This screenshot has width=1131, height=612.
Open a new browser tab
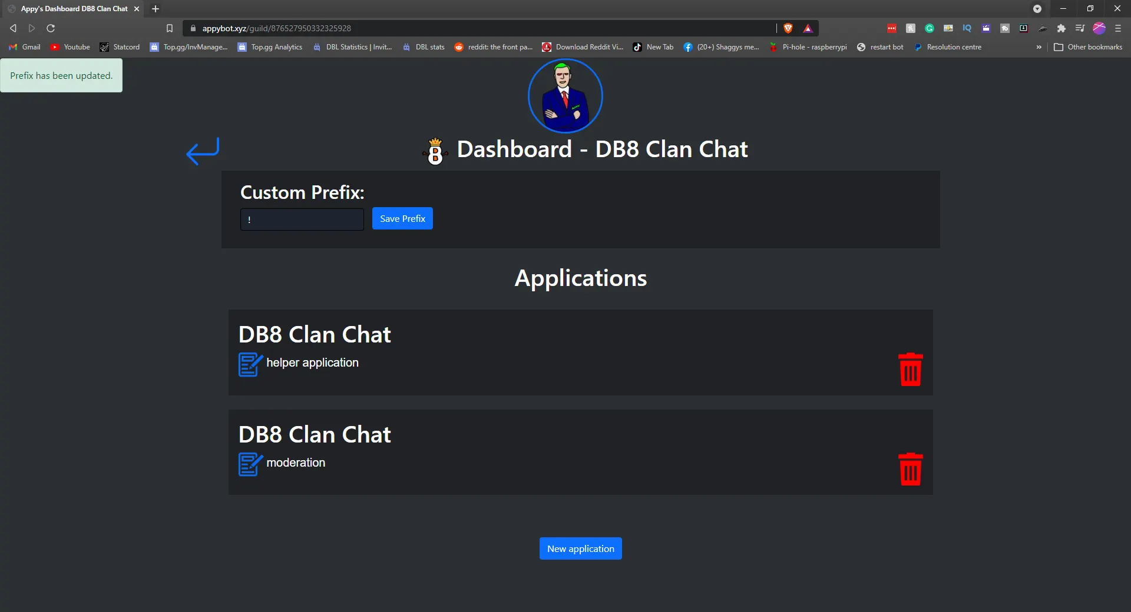click(156, 9)
